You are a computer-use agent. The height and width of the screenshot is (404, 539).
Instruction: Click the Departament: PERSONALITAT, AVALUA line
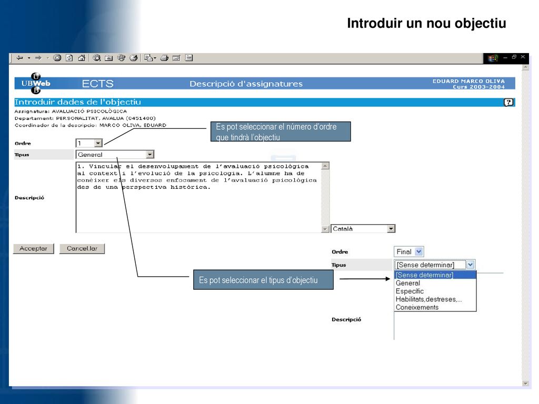coord(85,118)
